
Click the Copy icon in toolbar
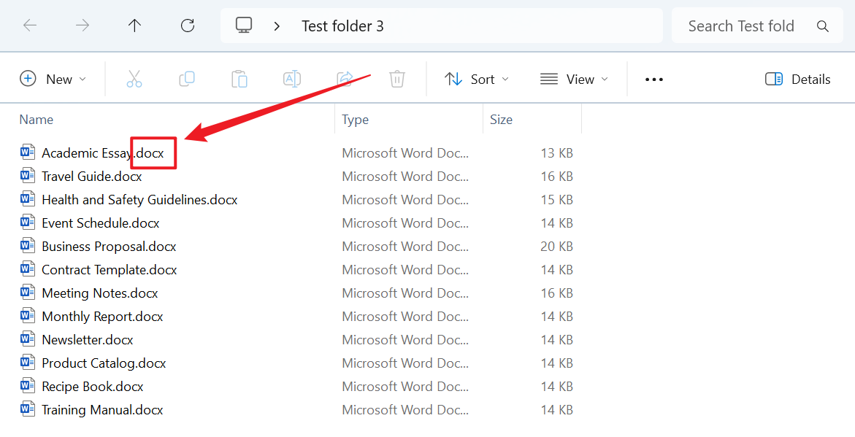tap(187, 79)
